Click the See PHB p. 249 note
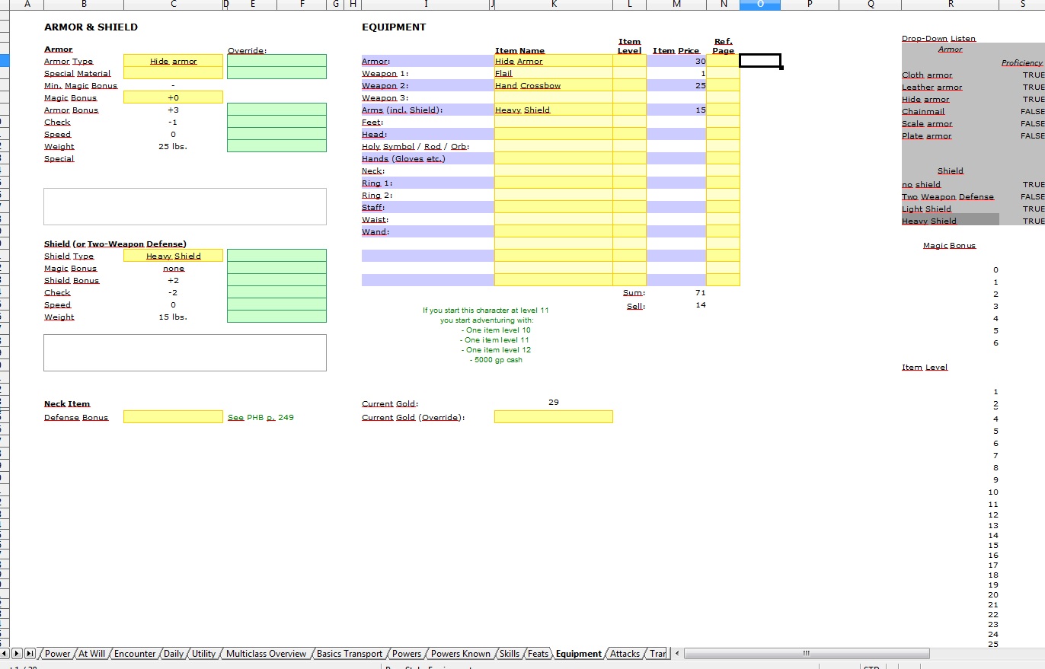 click(260, 417)
